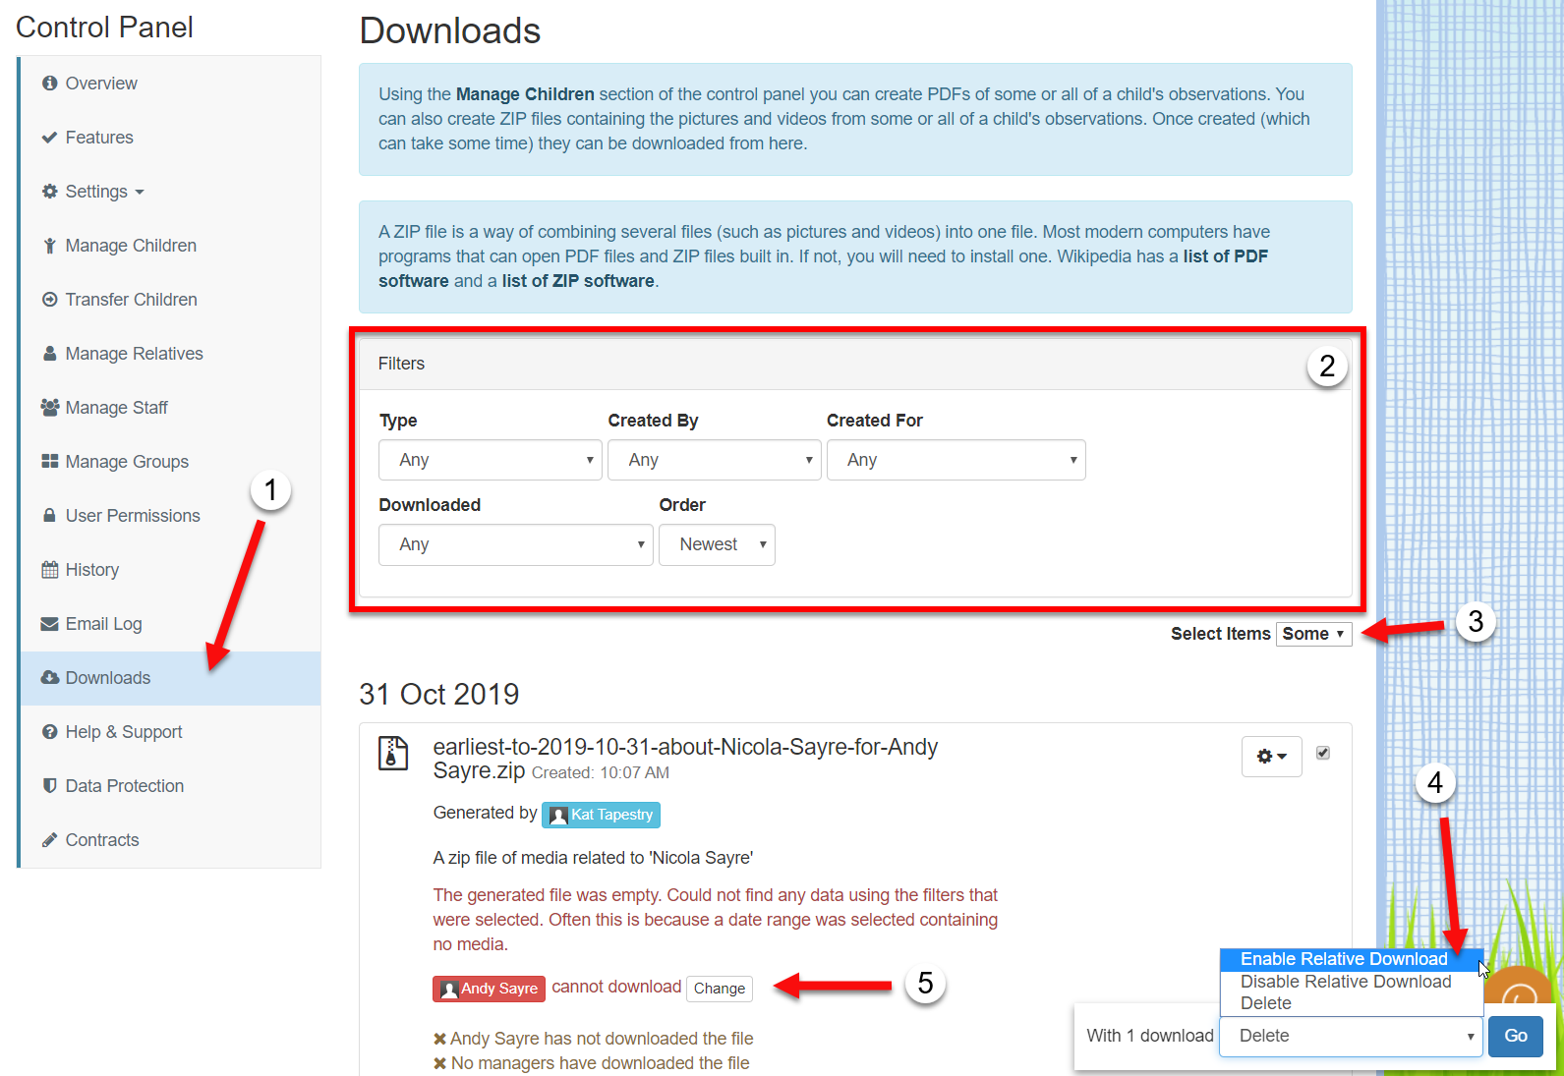
Task: Open the list of ZIP software link
Action: click(578, 281)
